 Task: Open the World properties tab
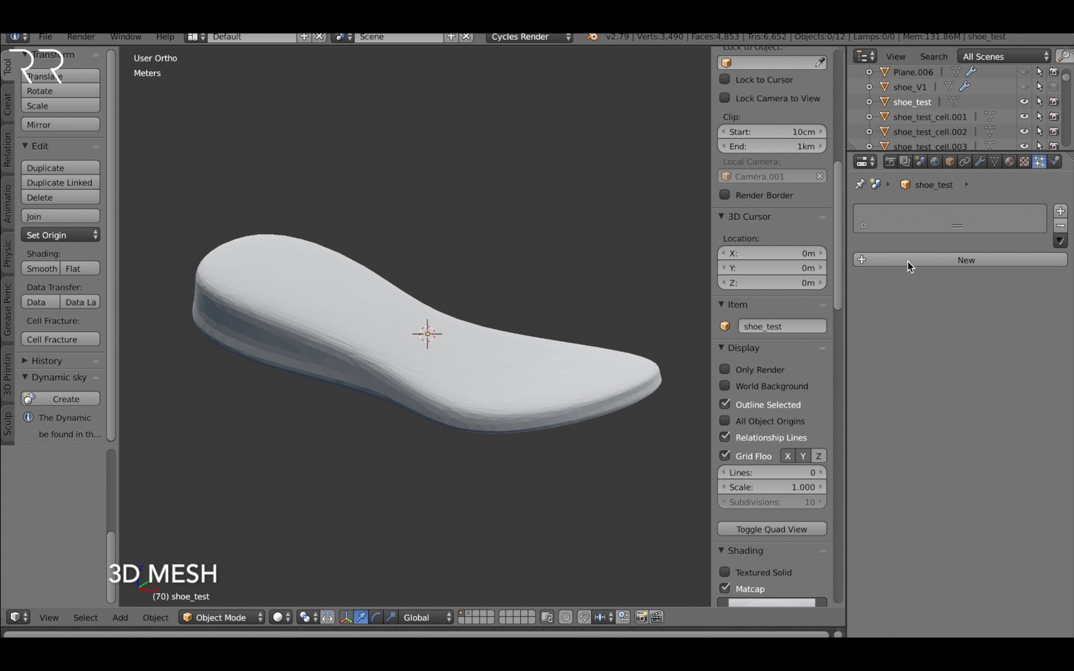(934, 161)
